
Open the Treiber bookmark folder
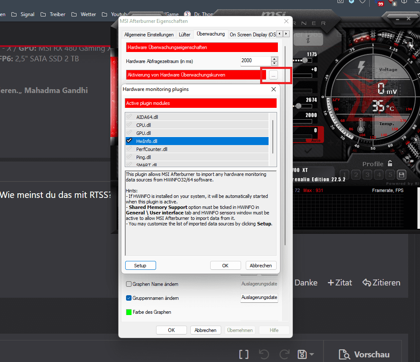[53, 14]
